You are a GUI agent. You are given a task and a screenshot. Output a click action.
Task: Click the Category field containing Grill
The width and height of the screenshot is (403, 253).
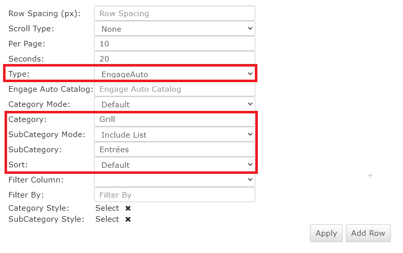tap(174, 119)
